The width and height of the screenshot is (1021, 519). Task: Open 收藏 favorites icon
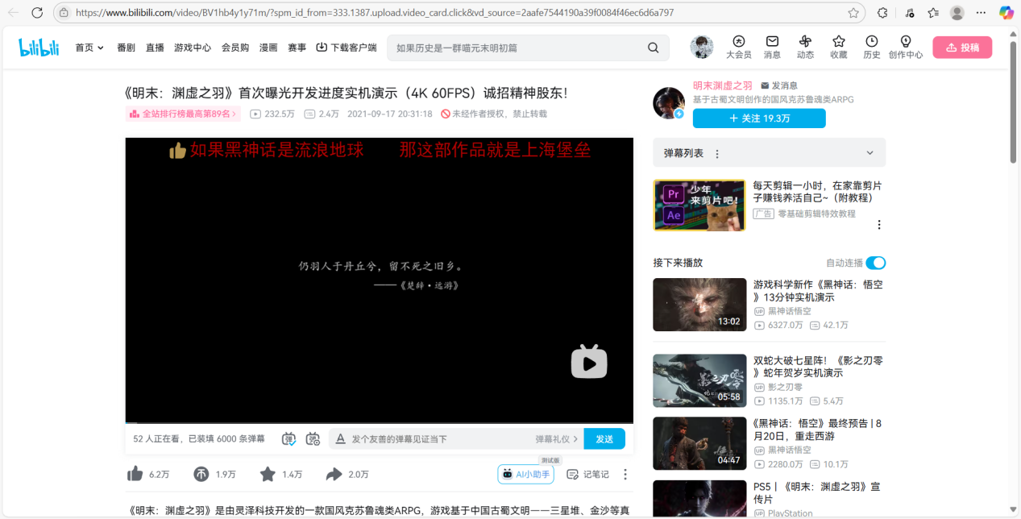[838, 48]
